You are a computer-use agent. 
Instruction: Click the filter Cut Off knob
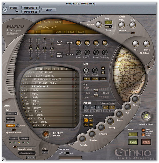coord(87,53)
